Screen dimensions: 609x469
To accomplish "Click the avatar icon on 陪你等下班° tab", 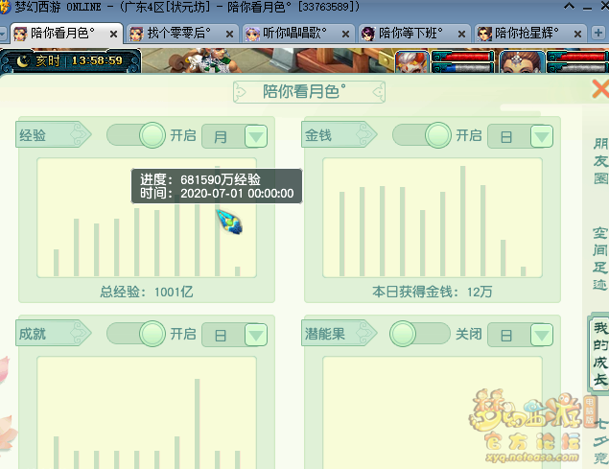I will click(x=368, y=35).
